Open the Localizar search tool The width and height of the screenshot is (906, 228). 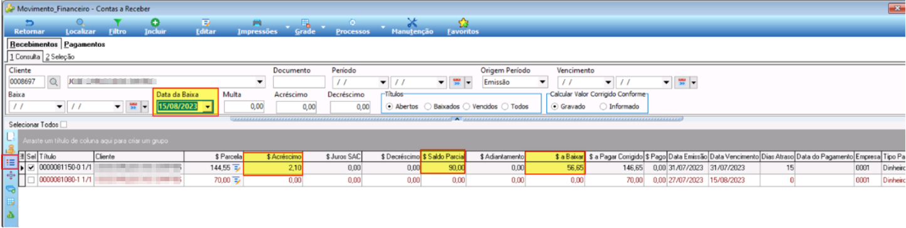(80, 22)
